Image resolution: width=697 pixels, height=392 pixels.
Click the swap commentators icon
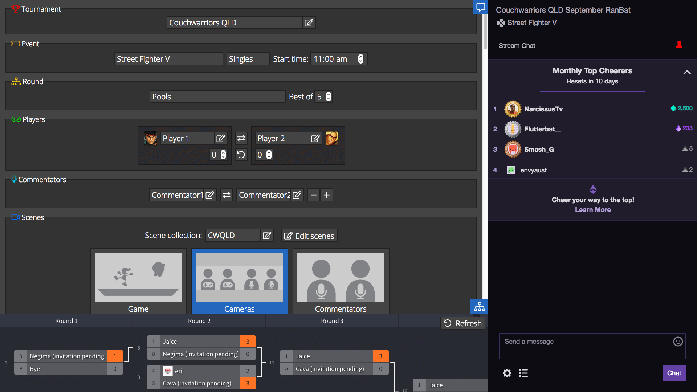click(x=227, y=195)
